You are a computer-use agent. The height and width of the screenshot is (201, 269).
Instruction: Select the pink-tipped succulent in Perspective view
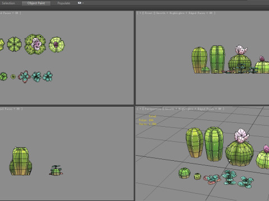tap(212, 179)
